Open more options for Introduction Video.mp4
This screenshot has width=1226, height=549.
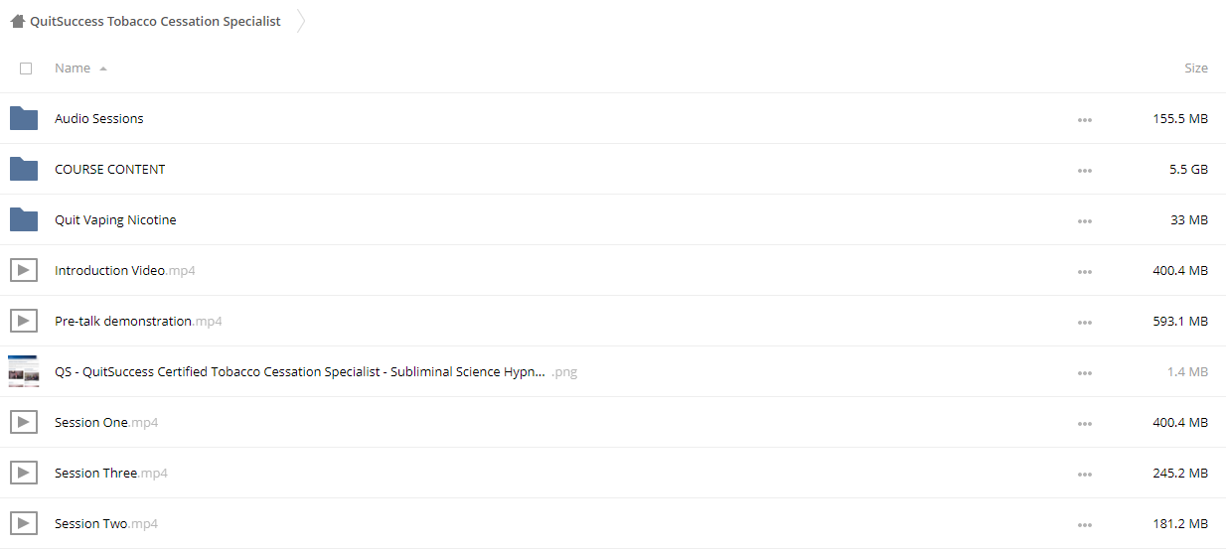pos(1084,271)
